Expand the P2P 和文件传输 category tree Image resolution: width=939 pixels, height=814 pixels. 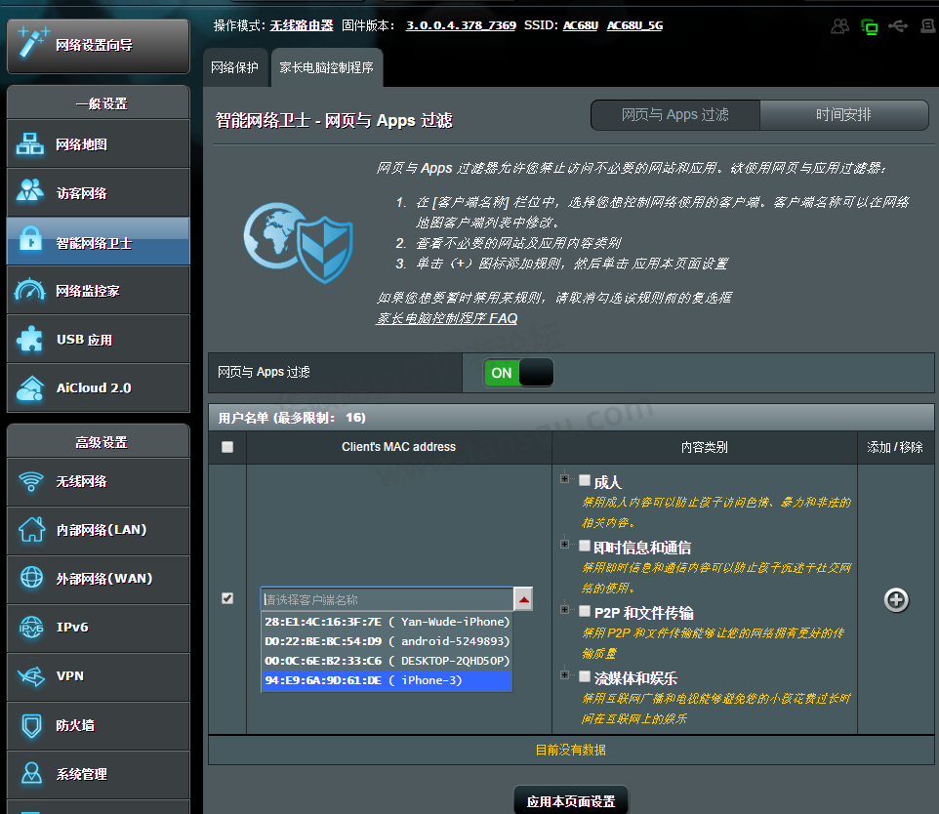(x=564, y=609)
